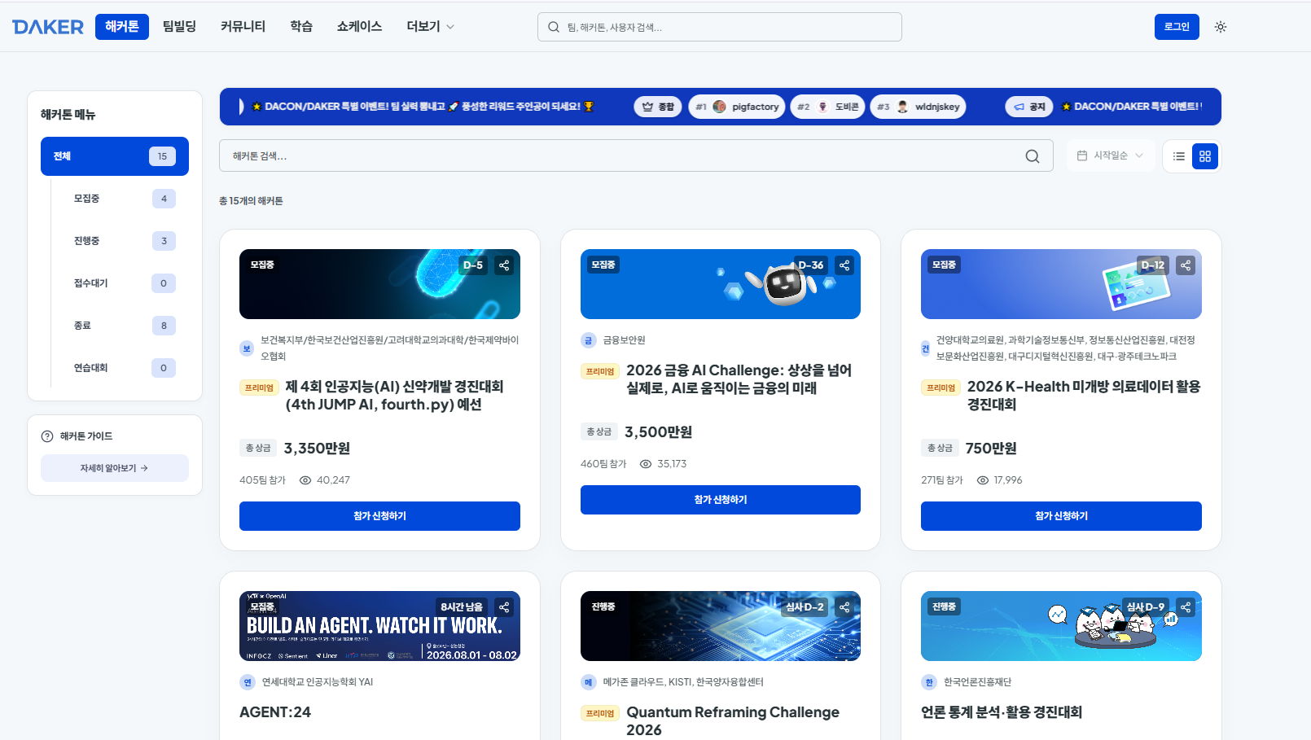
Task: Click 도비콘's profile avatar in the ranking banner
Action: [x=822, y=107]
